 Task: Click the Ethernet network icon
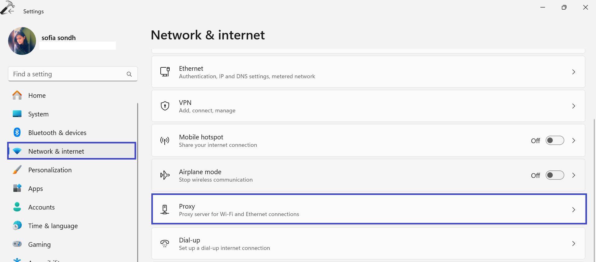point(165,72)
